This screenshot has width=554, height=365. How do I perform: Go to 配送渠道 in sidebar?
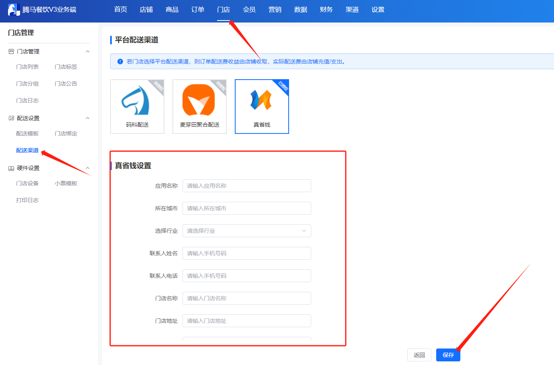pos(27,150)
